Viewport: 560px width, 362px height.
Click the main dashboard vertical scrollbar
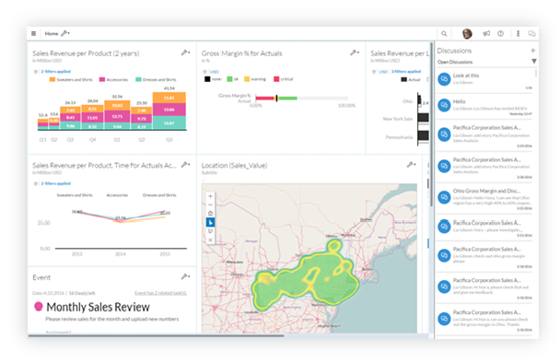(x=431, y=125)
